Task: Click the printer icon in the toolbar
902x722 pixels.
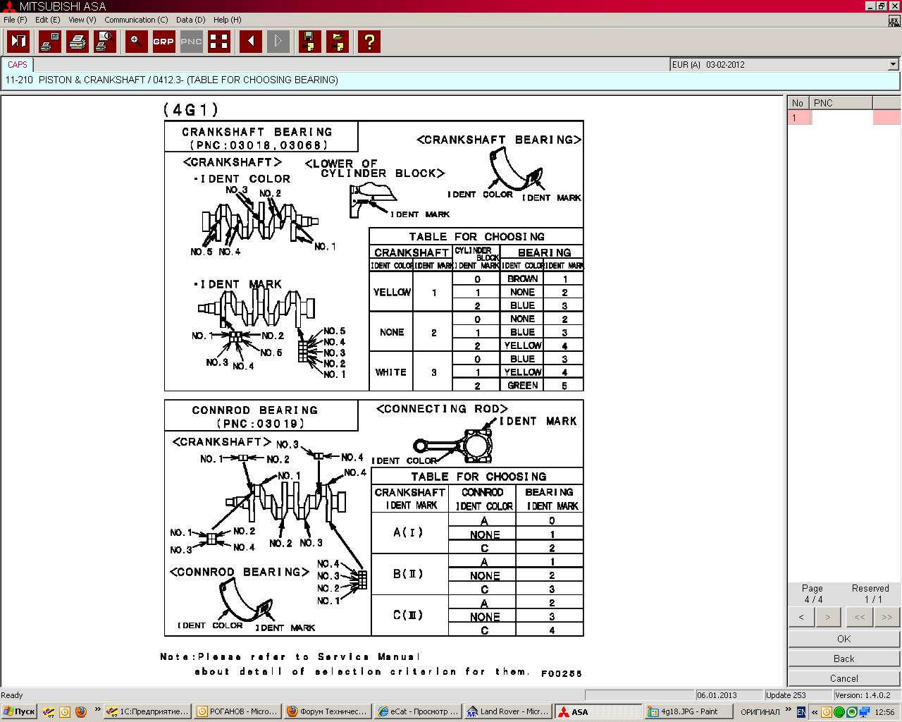Action: (x=78, y=42)
